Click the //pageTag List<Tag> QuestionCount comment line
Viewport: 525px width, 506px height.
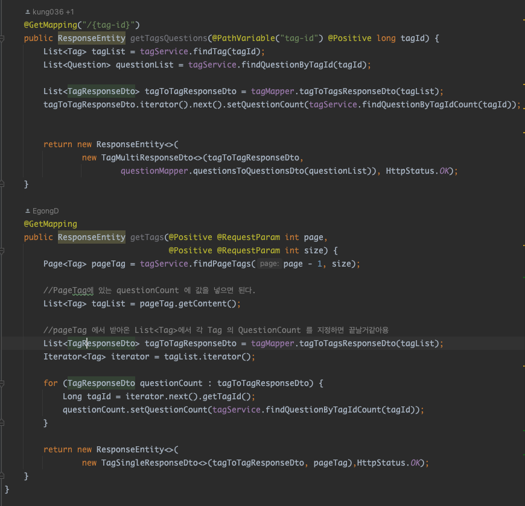click(x=216, y=330)
